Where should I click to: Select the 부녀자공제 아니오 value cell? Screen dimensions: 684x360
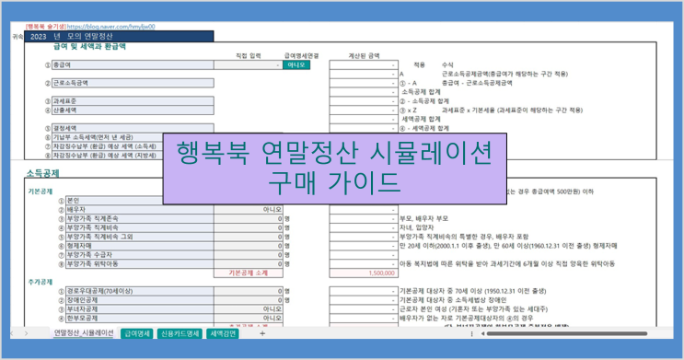pos(249,309)
